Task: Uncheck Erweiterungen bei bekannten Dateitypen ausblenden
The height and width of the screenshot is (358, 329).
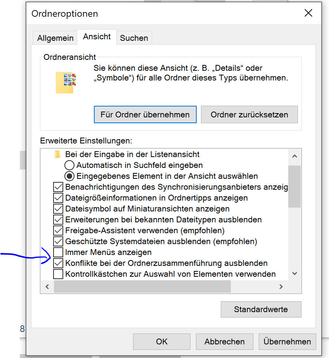Action: pyautogui.click(x=58, y=220)
